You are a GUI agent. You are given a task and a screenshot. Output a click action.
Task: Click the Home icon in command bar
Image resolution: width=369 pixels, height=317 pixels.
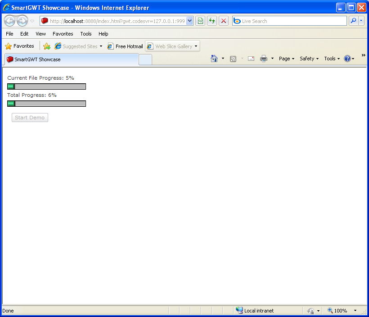pyautogui.click(x=214, y=59)
